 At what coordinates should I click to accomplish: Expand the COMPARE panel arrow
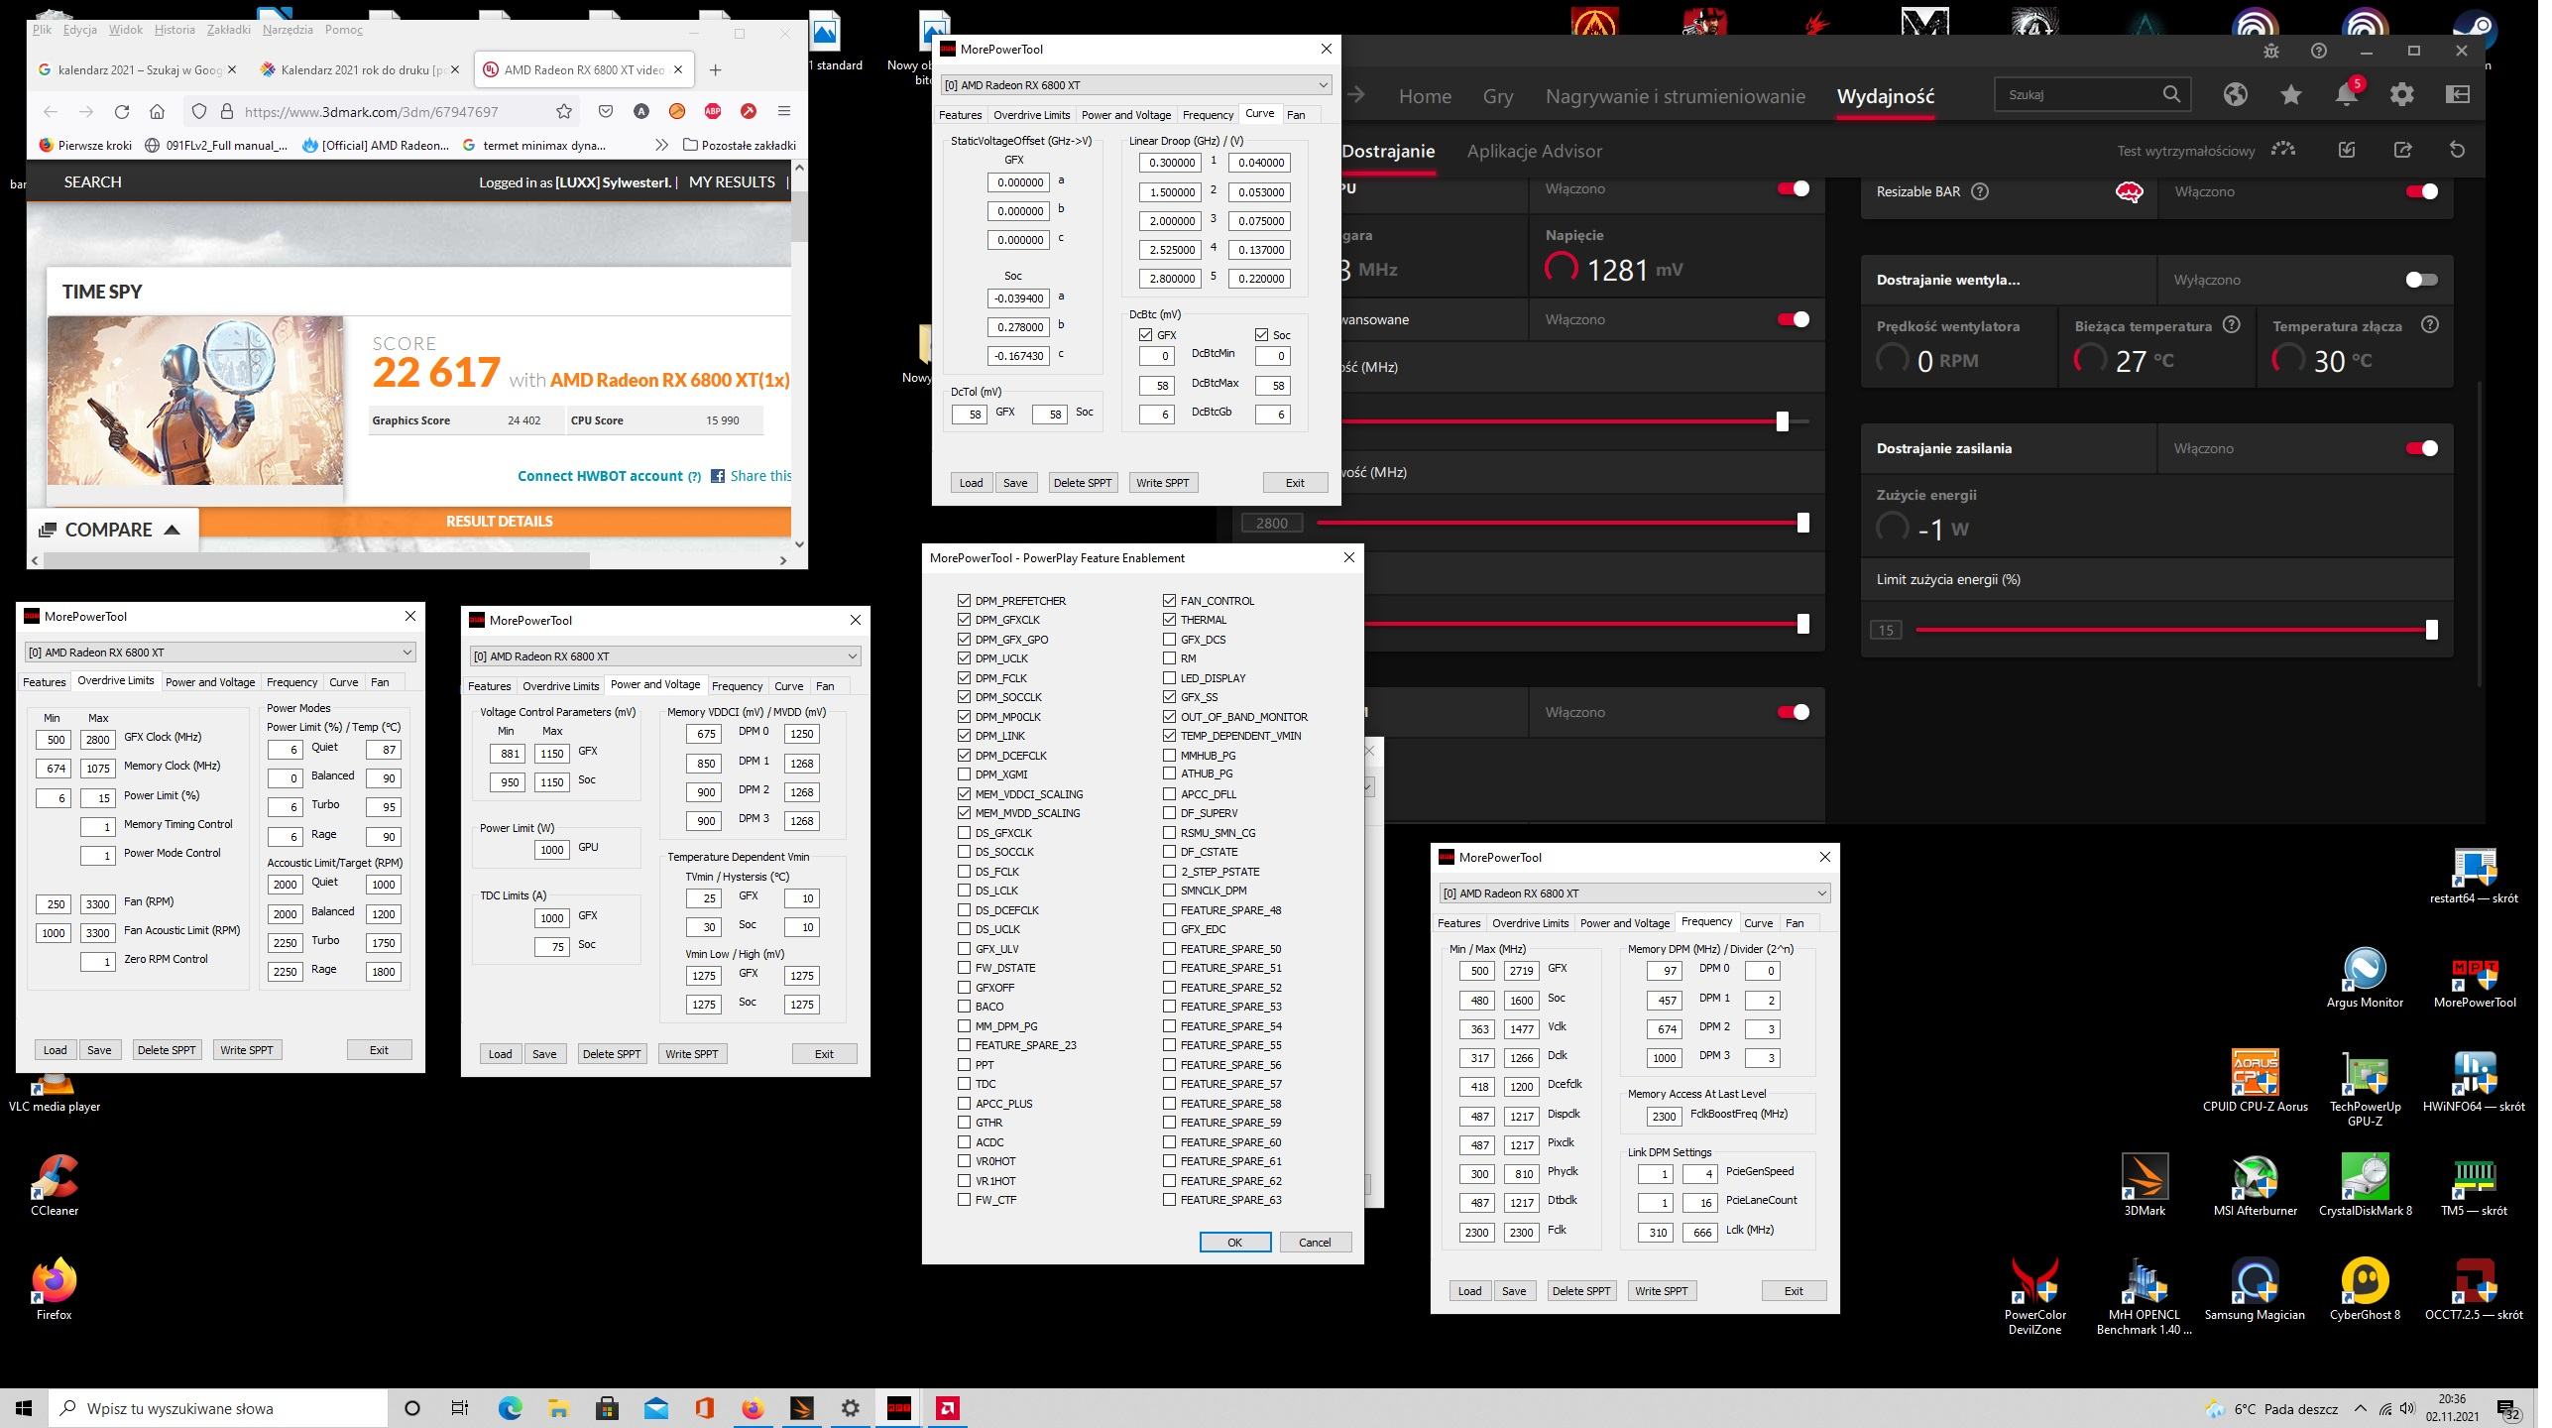click(173, 531)
